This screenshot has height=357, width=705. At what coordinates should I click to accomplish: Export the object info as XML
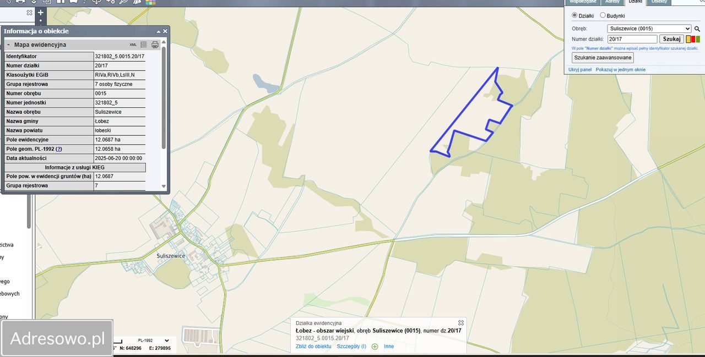pos(133,45)
